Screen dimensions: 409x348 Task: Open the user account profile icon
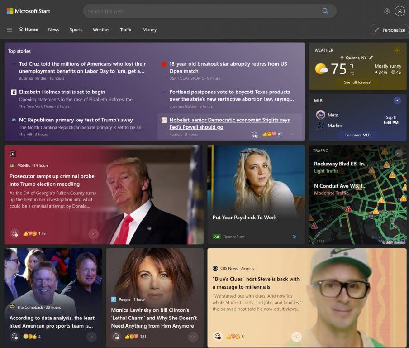coord(399,11)
